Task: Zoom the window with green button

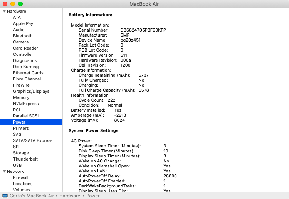Action: click(20, 4)
